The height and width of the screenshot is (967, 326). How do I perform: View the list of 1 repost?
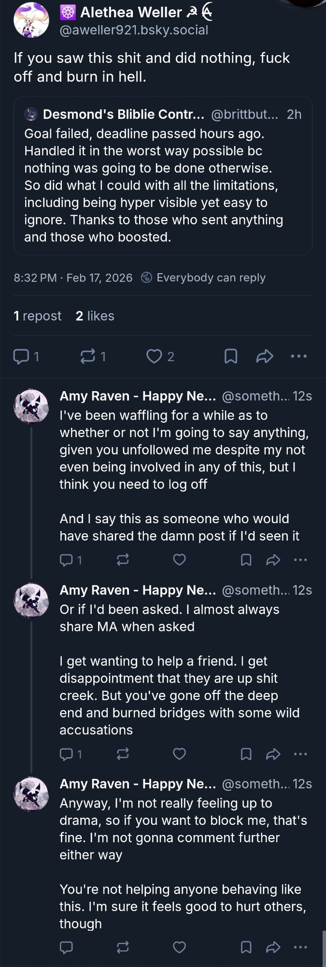pos(38,316)
